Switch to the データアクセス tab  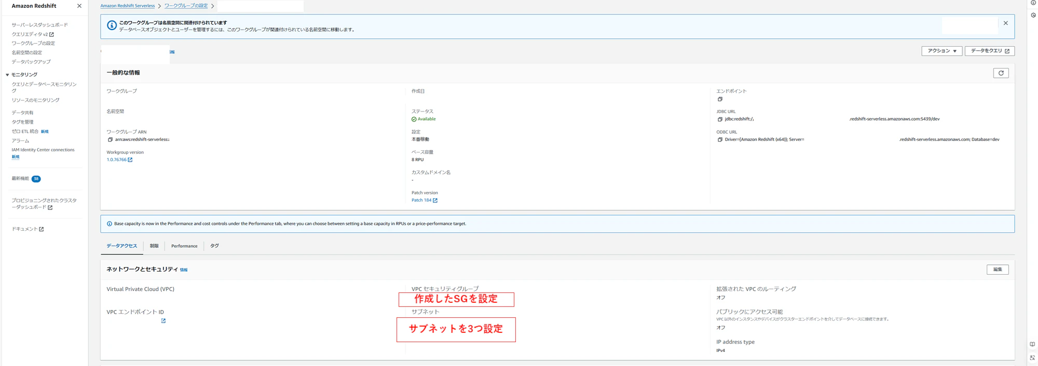tap(121, 246)
